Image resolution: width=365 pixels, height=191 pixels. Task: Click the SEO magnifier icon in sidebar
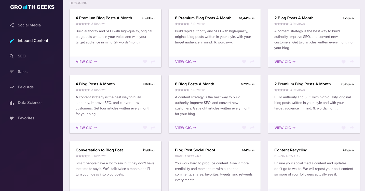[12, 56]
